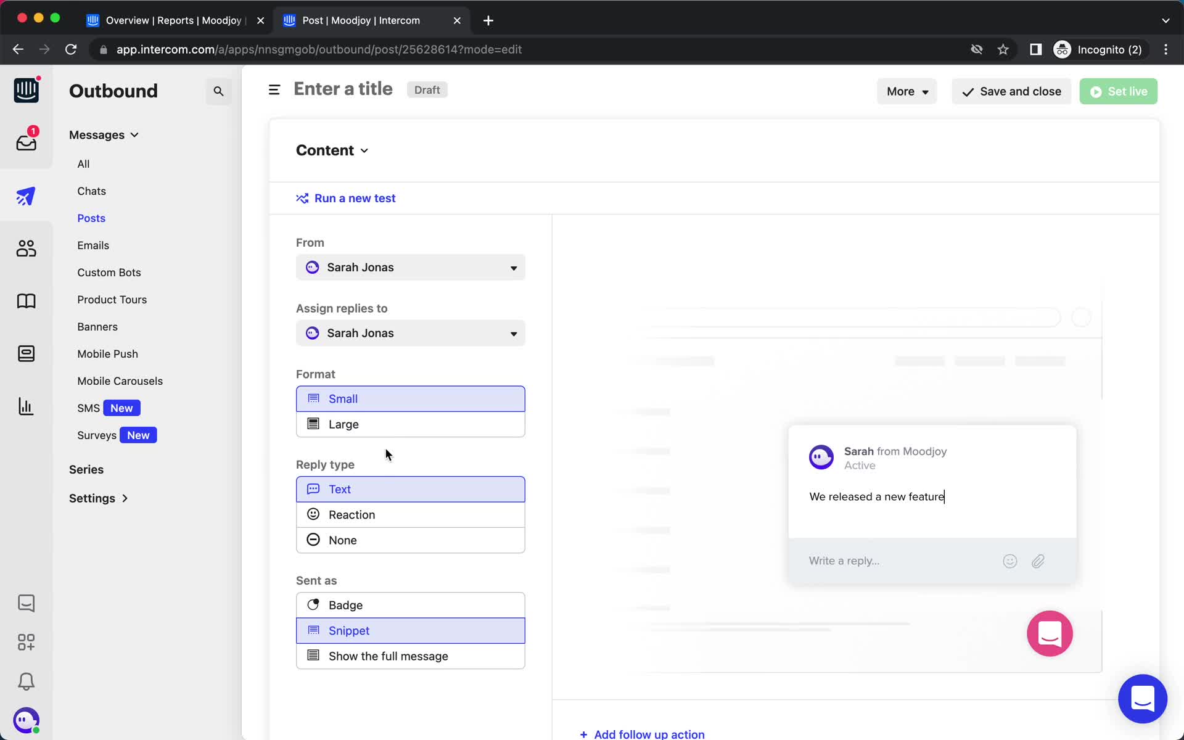Screen dimensions: 1184x740
Task: Open Surveys in the sidebar
Action: click(x=97, y=435)
